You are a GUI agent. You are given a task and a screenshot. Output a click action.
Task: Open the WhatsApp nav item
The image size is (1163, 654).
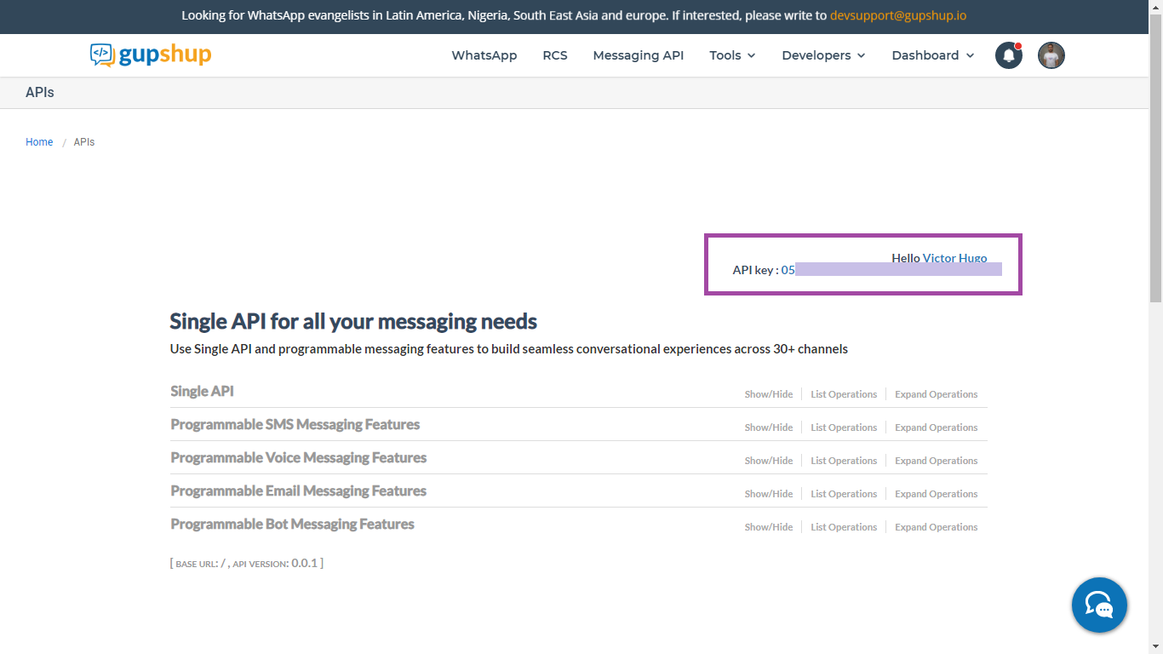click(484, 55)
